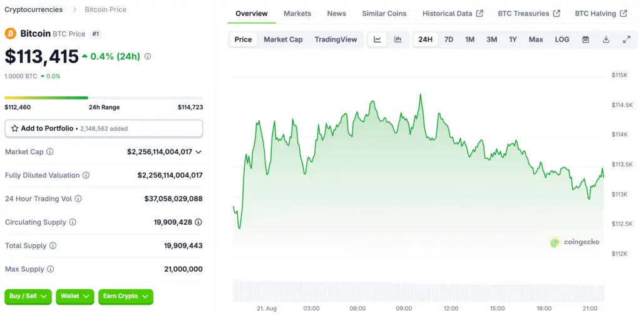Set chart range to 7D
The width and height of the screenshot is (641, 315).
tap(449, 39)
